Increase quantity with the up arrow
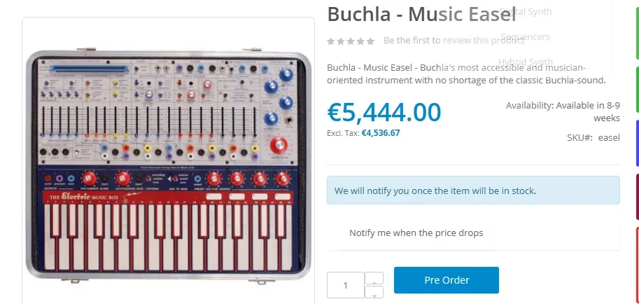The height and width of the screenshot is (304, 639). [374, 278]
